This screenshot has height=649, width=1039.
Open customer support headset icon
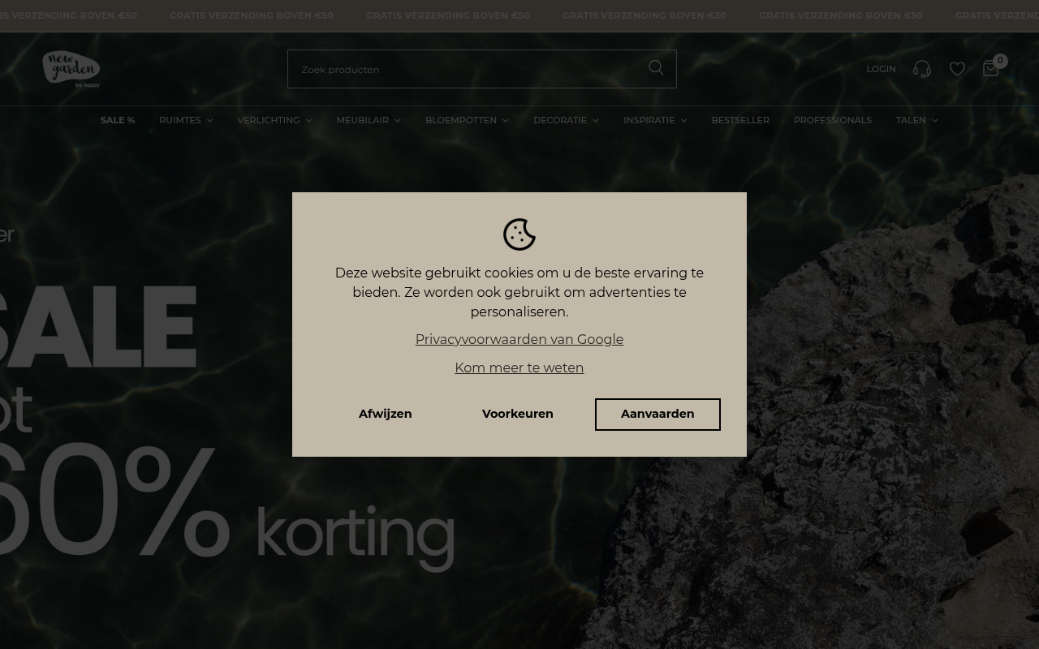(x=921, y=69)
